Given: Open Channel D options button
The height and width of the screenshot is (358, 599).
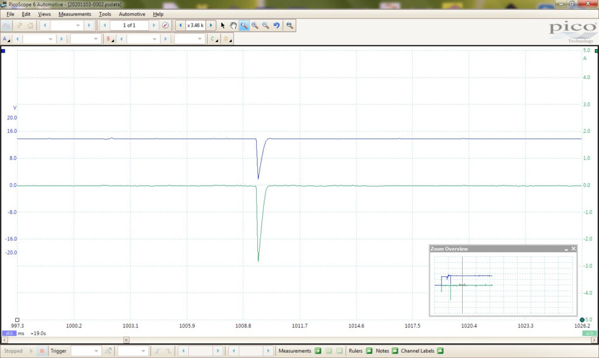Looking at the screenshot, I should pyautogui.click(x=228, y=39).
